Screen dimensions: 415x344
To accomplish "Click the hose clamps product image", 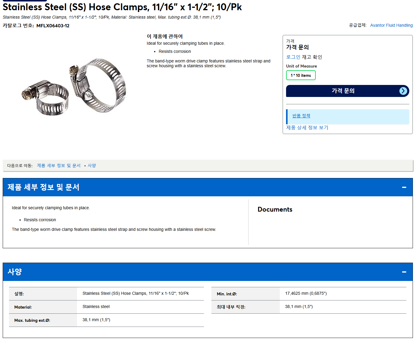I will [x=74, y=86].
